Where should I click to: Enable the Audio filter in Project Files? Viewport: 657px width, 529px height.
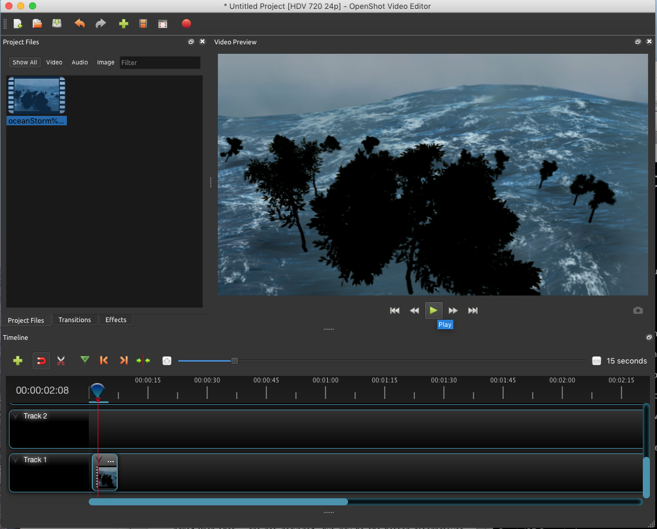coord(79,62)
